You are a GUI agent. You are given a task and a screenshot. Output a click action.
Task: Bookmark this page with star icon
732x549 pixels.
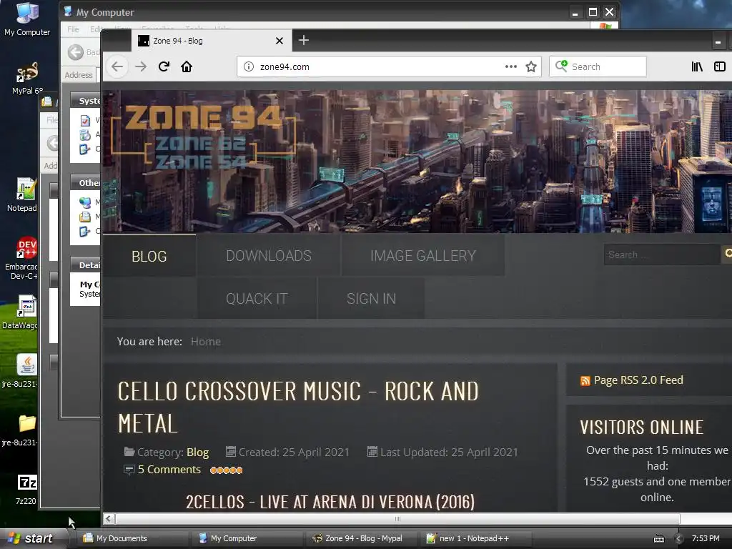tap(531, 66)
